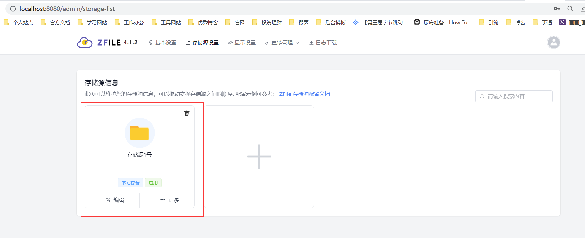Expand the 直链管理 dropdown menu

pos(282,43)
